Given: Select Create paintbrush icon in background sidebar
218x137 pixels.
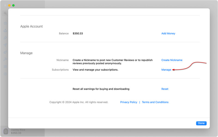Looking at the screenshot, I should pyautogui.click(x=5, y=38).
